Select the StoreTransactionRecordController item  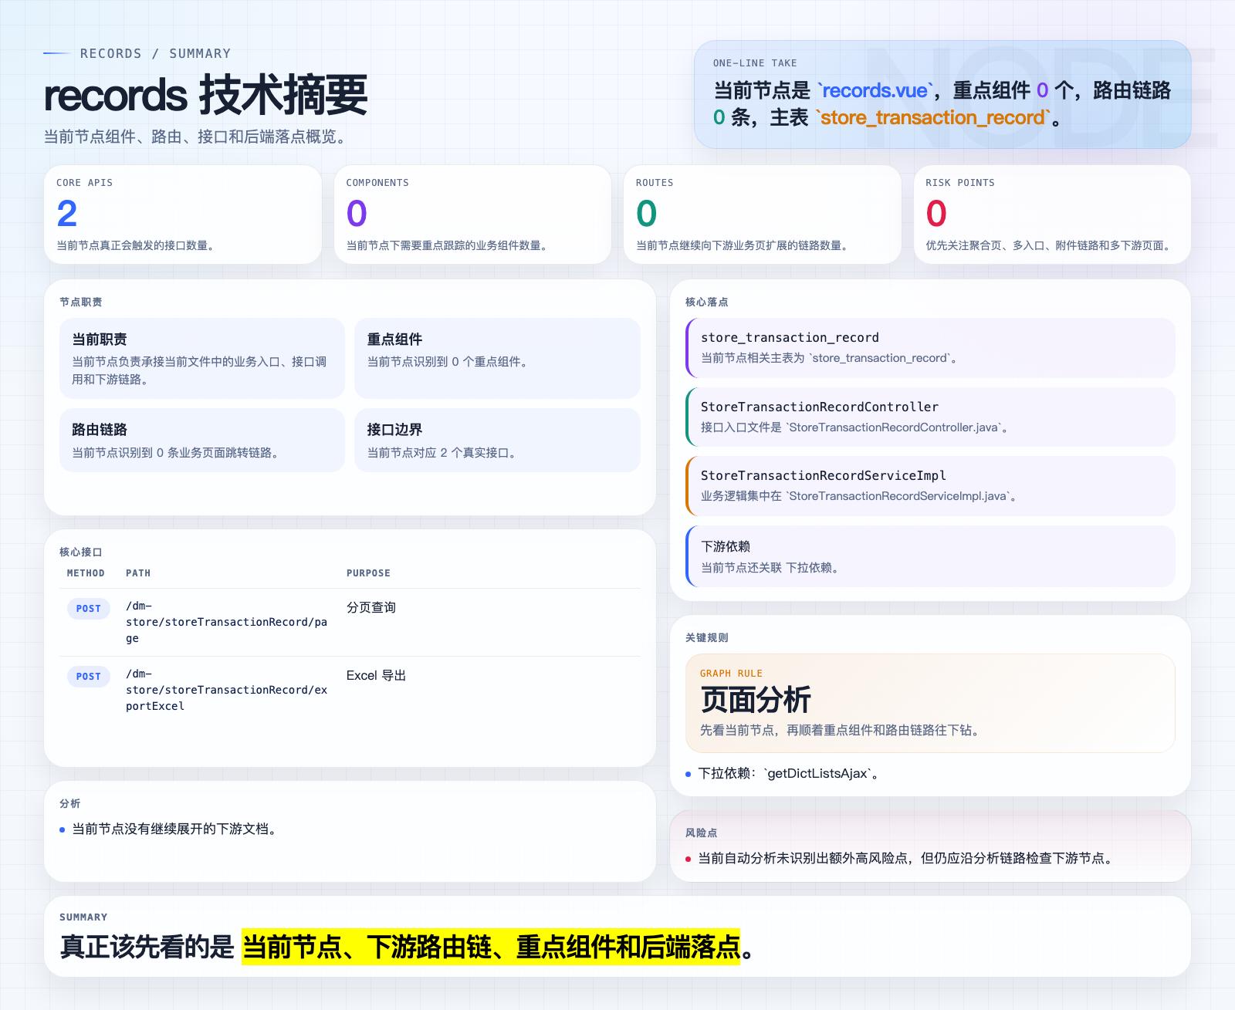point(930,417)
